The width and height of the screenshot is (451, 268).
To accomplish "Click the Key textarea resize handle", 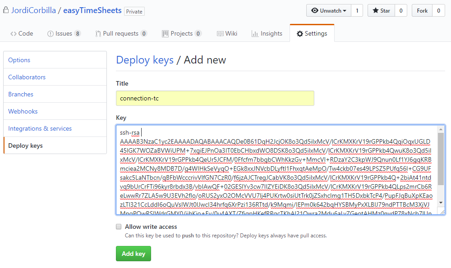I will pos(442,212).
